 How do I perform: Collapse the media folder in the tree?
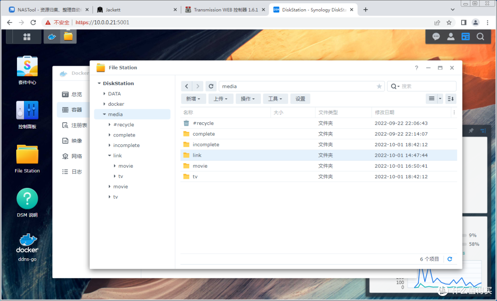(104, 114)
